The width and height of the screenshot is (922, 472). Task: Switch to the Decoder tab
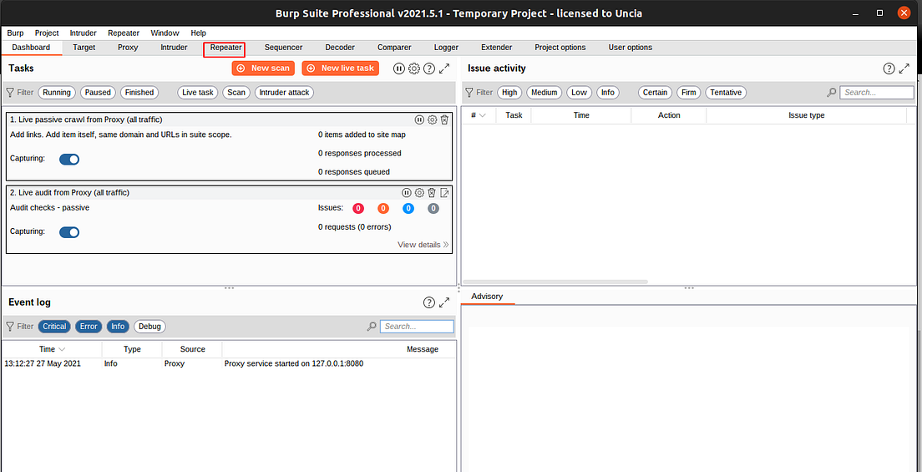click(339, 48)
